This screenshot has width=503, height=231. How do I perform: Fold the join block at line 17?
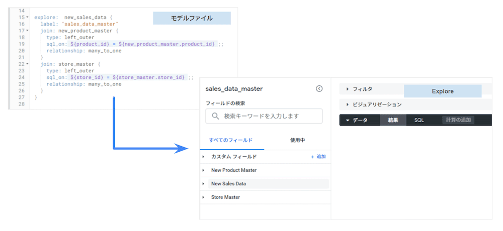(x=27, y=31)
